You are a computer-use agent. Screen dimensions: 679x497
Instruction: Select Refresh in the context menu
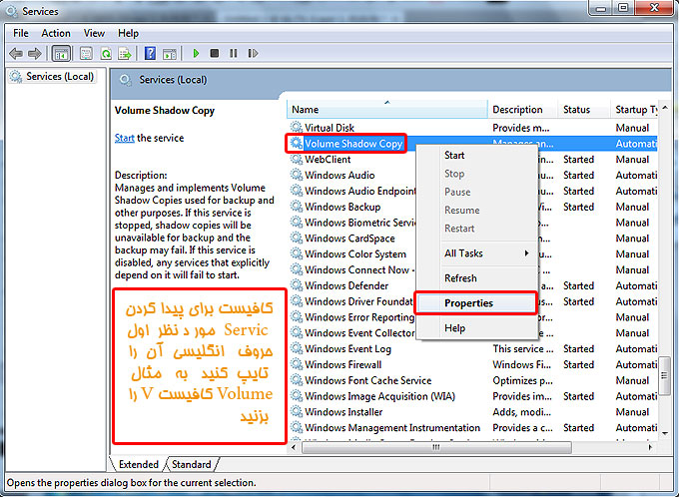pyautogui.click(x=460, y=278)
